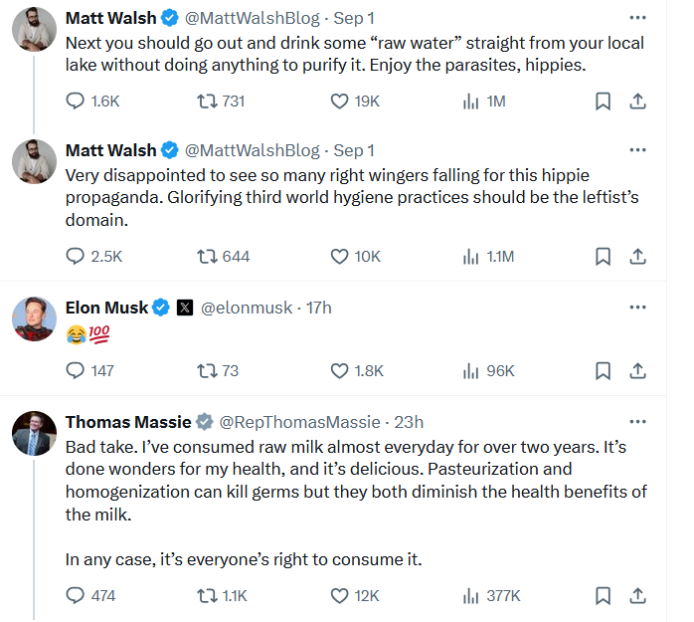
Task: Open the @elonmusk handle link
Action: (x=247, y=308)
